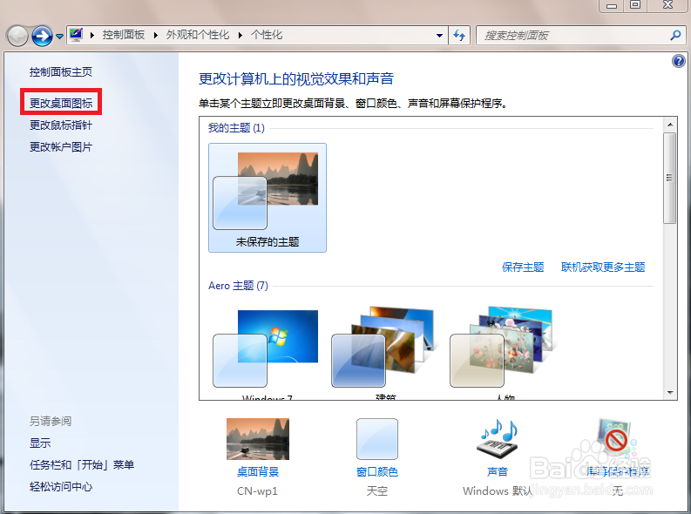Image resolution: width=691 pixels, height=514 pixels.
Task: Click the magnifier search icon
Action: tap(675, 35)
